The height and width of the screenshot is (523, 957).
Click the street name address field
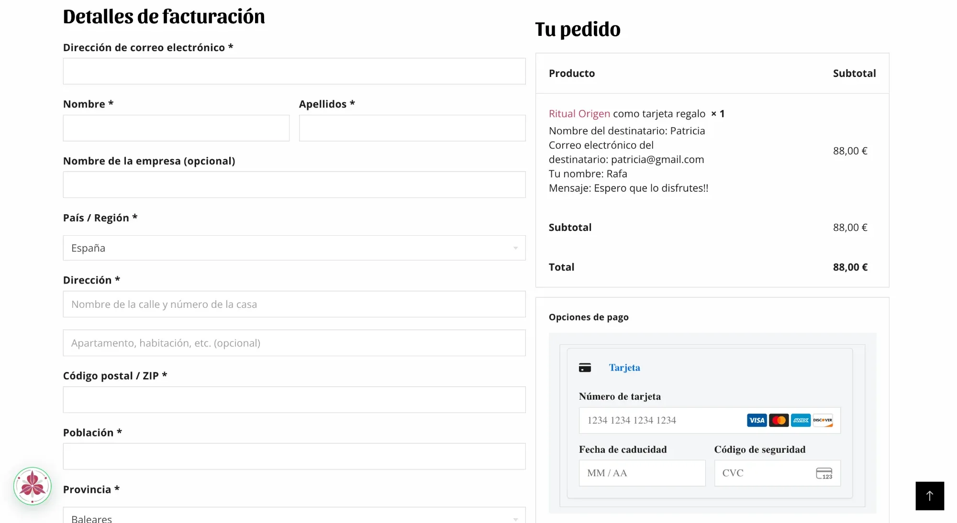click(x=294, y=304)
